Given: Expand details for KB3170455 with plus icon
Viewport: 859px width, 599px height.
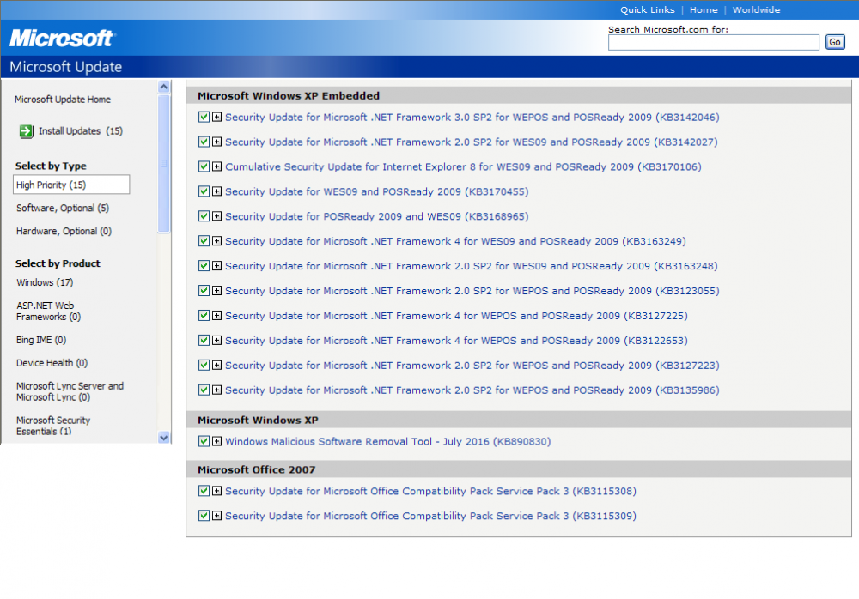Looking at the screenshot, I should tap(217, 191).
